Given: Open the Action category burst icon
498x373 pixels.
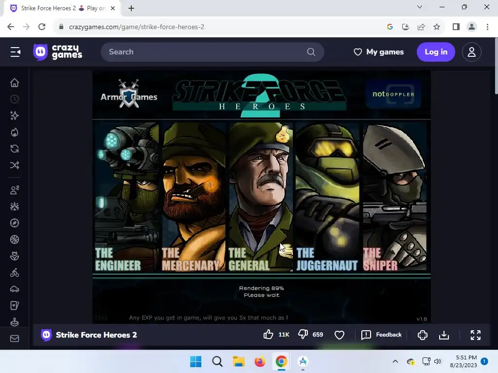Looking at the screenshot, I should pos(15,206).
